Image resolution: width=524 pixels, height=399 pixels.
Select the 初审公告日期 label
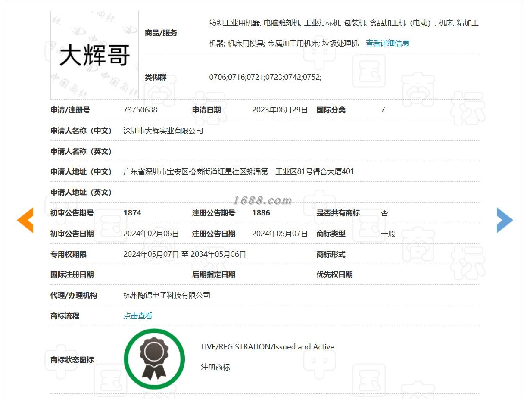click(72, 234)
